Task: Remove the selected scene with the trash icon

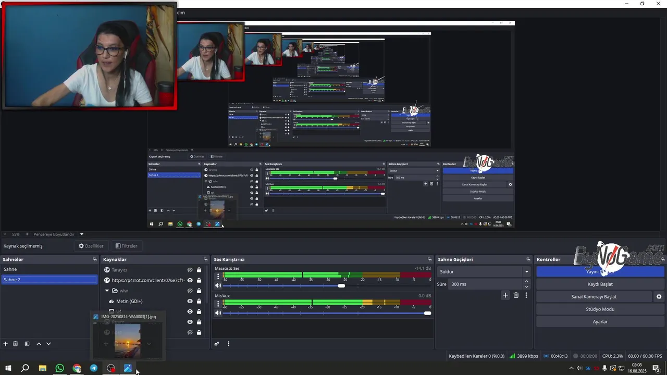Action: 16,344
